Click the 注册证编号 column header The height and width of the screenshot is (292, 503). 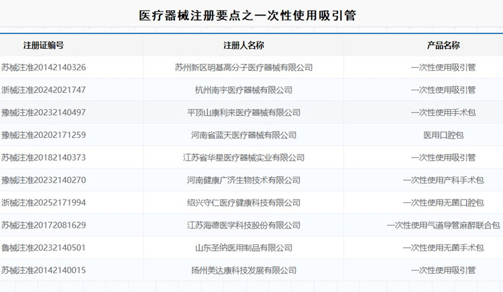tap(44, 46)
